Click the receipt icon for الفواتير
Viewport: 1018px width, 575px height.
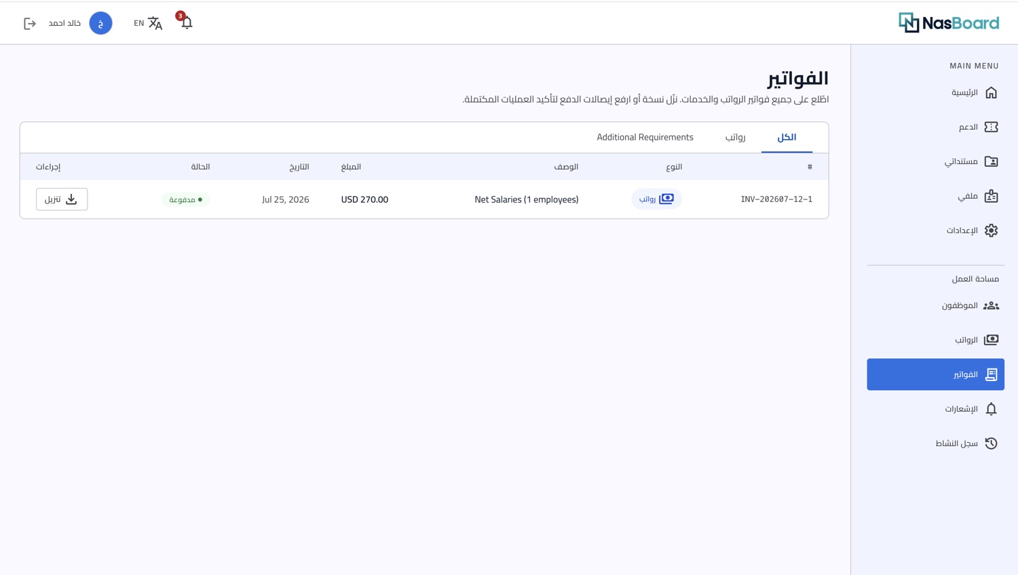click(991, 374)
